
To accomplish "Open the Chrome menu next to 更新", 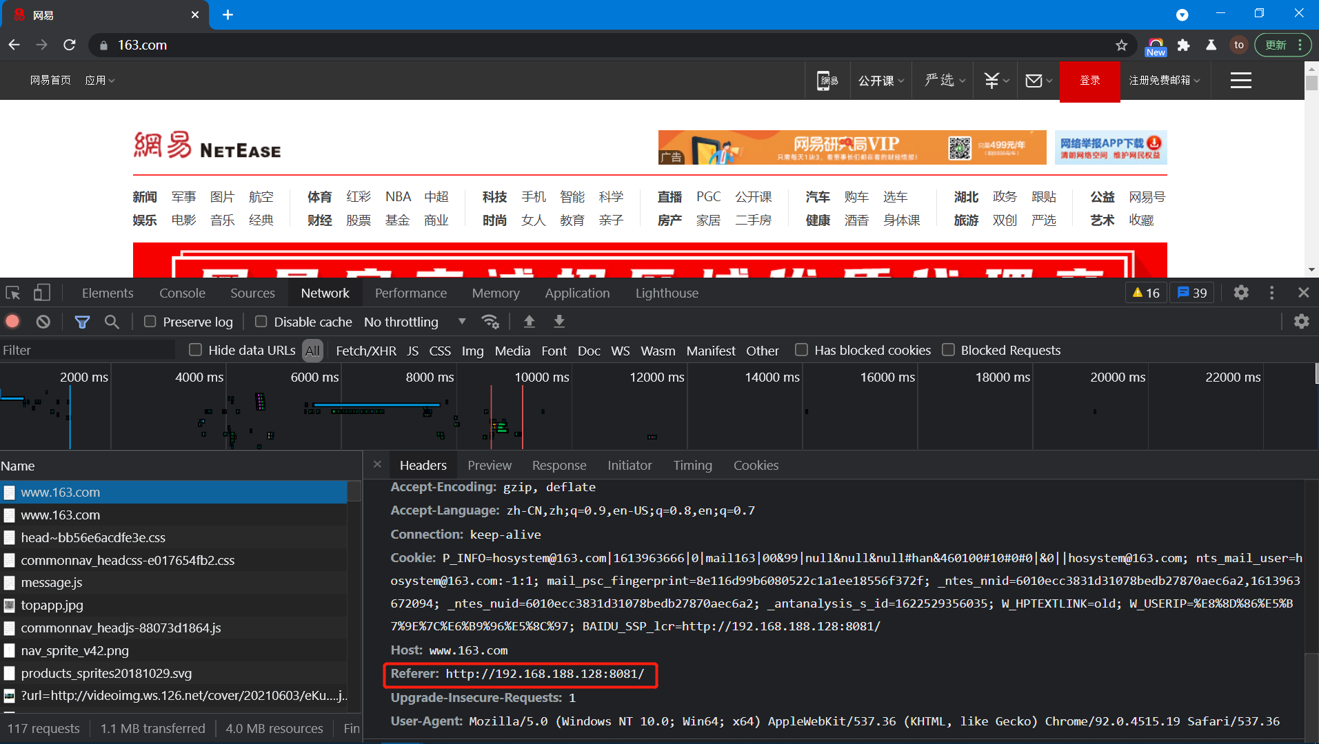I will coord(1300,45).
